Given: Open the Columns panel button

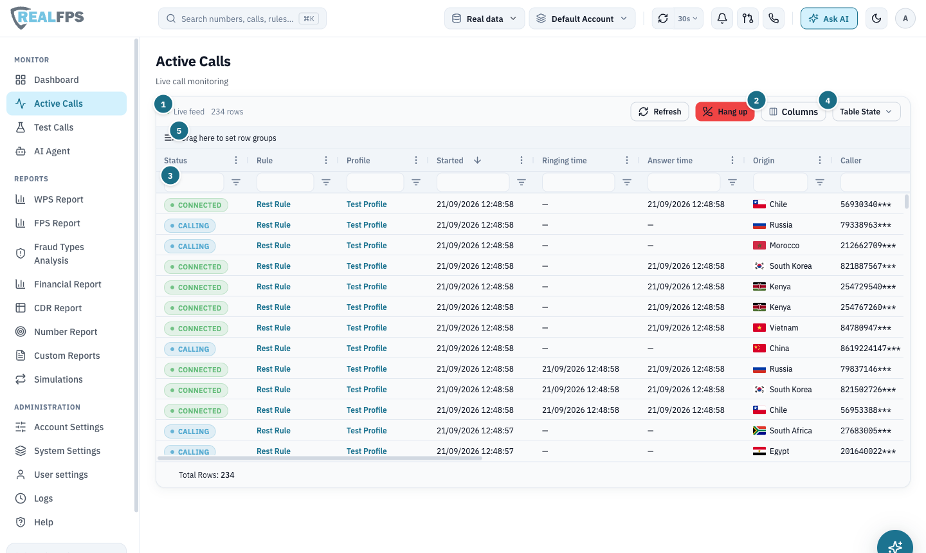Looking at the screenshot, I should pyautogui.click(x=794, y=111).
